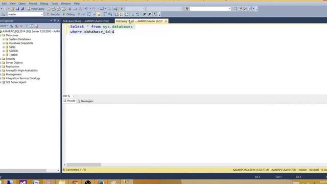The height and width of the screenshot is (184, 327).
Task: Click the Open File folder icon
Action: 12,9
